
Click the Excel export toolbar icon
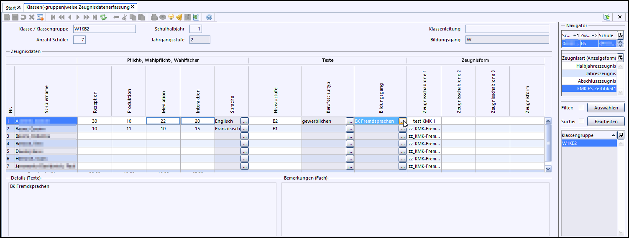point(195,17)
